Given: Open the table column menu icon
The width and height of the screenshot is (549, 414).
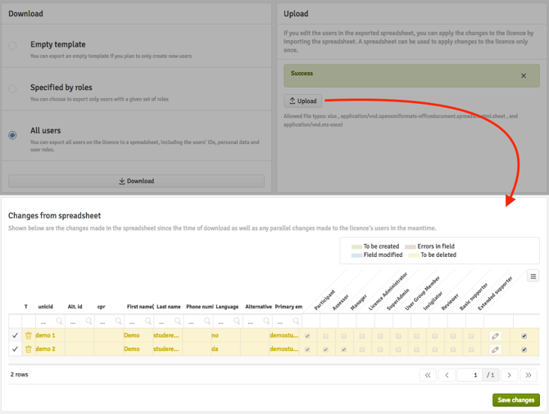Looking at the screenshot, I should pyautogui.click(x=533, y=277).
